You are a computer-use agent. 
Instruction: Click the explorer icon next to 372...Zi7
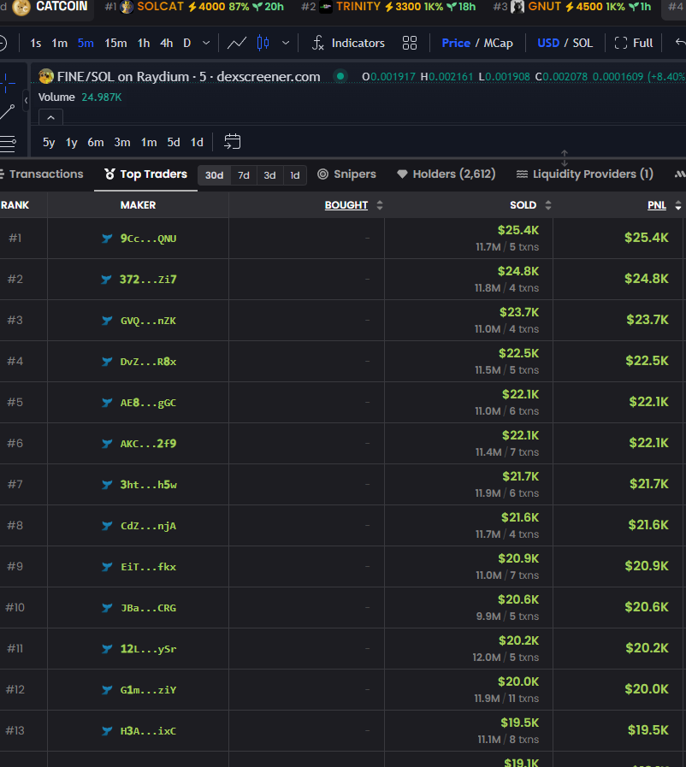click(106, 280)
